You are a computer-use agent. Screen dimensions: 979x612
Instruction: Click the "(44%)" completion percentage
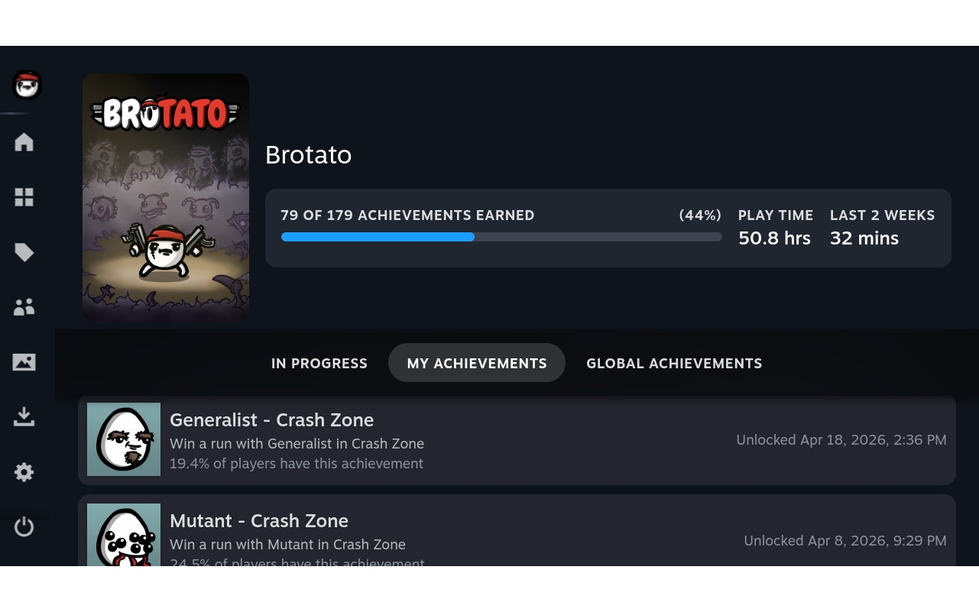700,215
